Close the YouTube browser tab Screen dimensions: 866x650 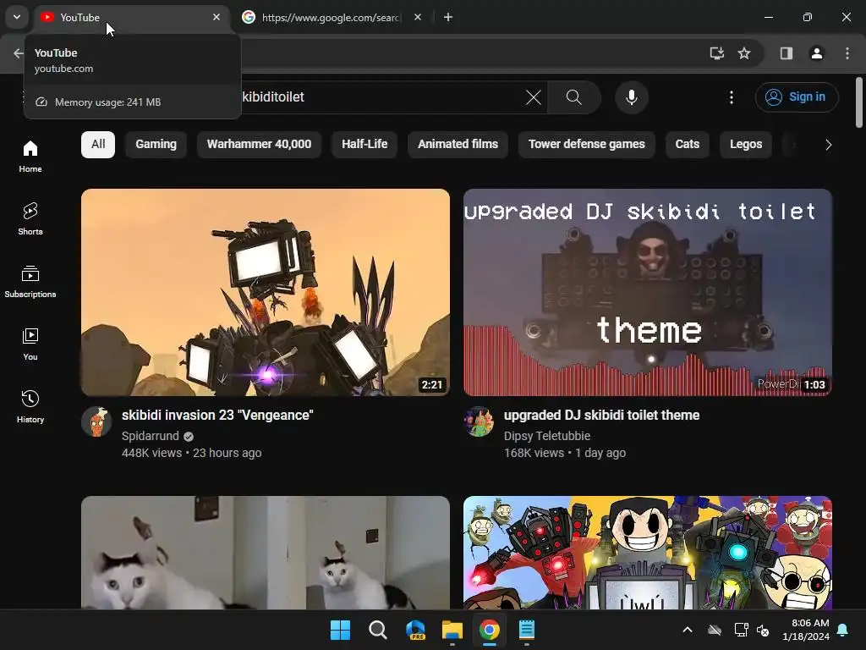click(x=216, y=17)
